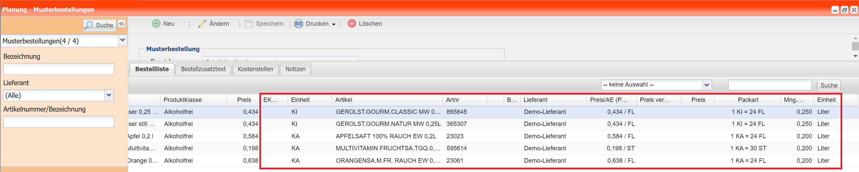Image resolution: width=859 pixels, height=172 pixels.
Task: Click into the Bezeichnung input field
Action: (x=59, y=69)
